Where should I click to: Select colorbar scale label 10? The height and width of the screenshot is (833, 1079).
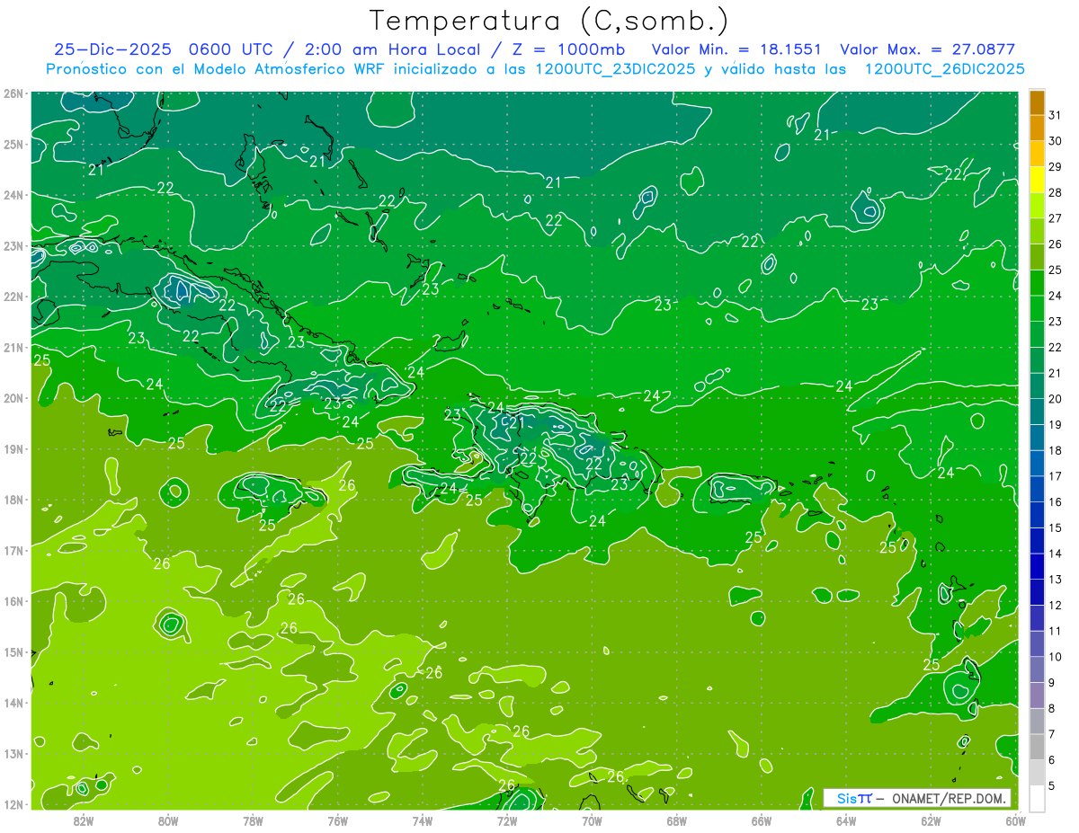tap(1055, 656)
